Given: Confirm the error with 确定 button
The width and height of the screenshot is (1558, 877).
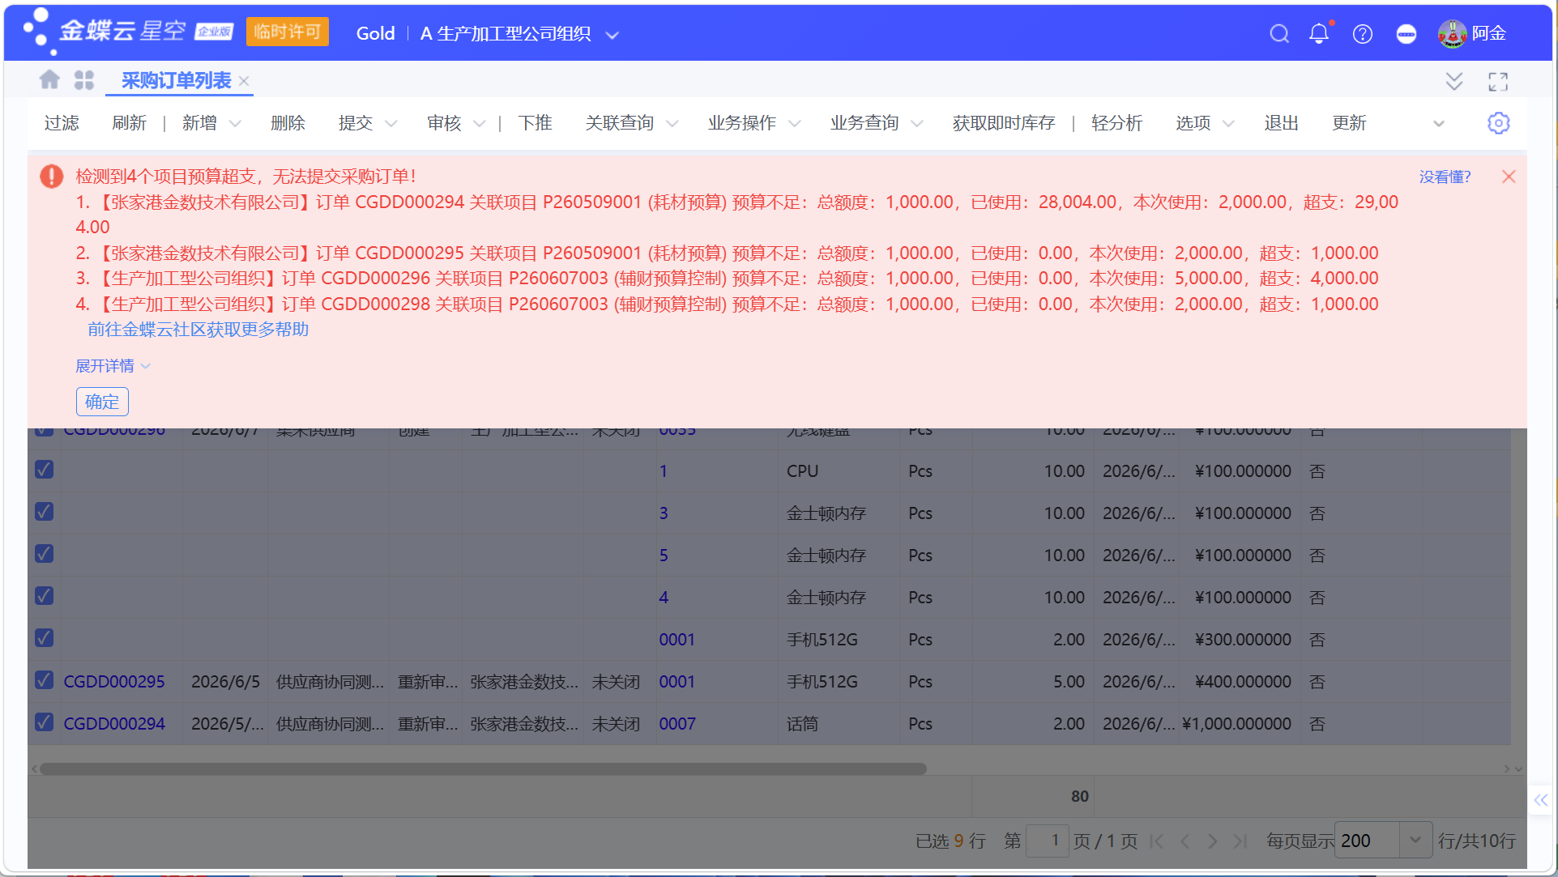Looking at the screenshot, I should [x=102, y=402].
